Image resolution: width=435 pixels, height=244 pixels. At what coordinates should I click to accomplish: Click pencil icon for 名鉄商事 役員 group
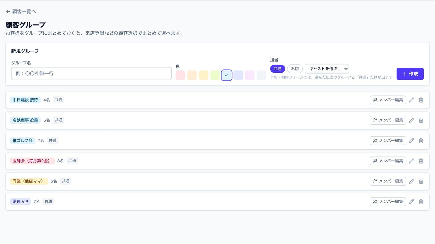412,120
